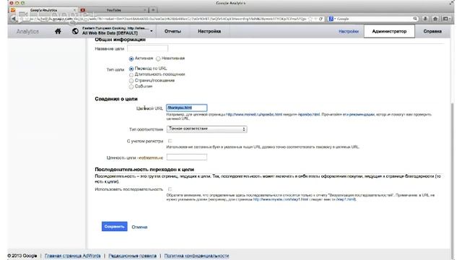Bookmark this page with the star icon
This screenshot has width=462, height=260.
click(x=310, y=19)
